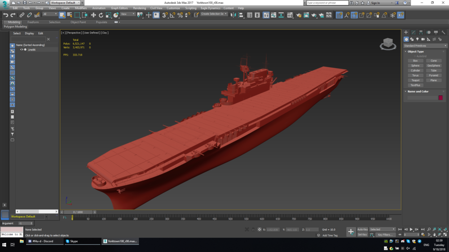449x252 pixels.
Task: Open the Selected key mode dropdown
Action: [x=382, y=230]
